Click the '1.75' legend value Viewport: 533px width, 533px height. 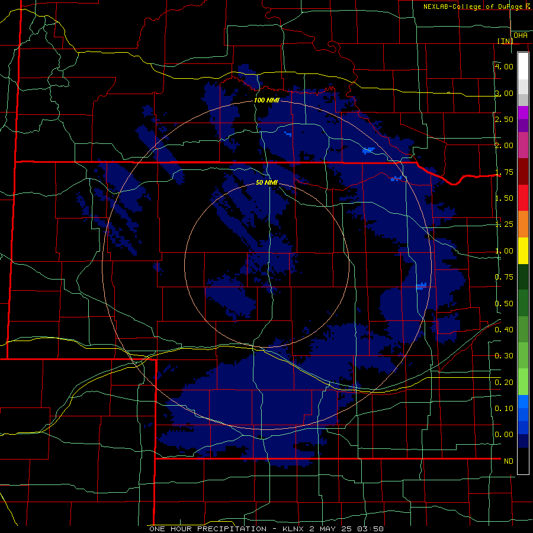[504, 172]
